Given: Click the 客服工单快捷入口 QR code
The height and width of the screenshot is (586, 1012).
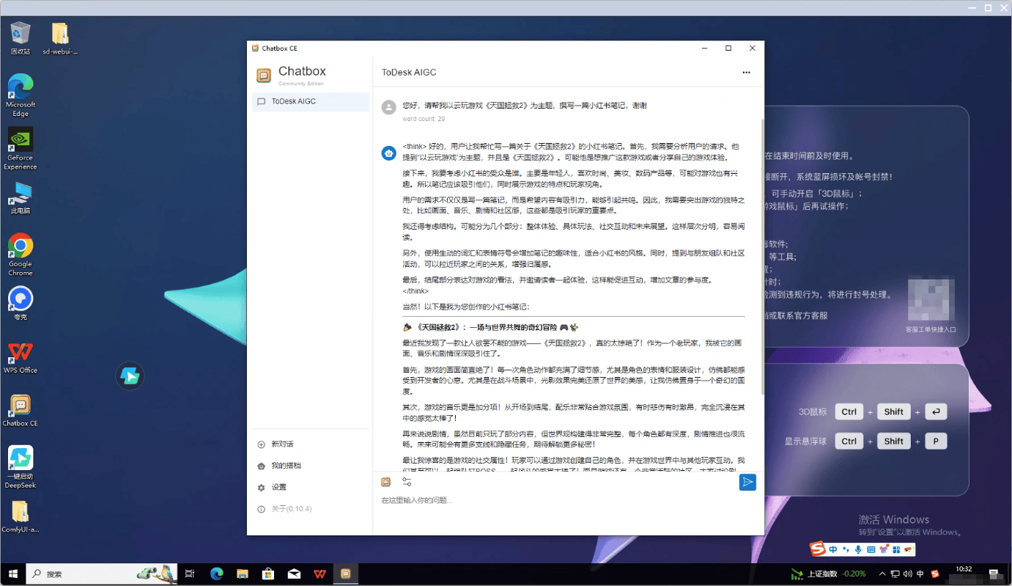Looking at the screenshot, I should tap(931, 299).
